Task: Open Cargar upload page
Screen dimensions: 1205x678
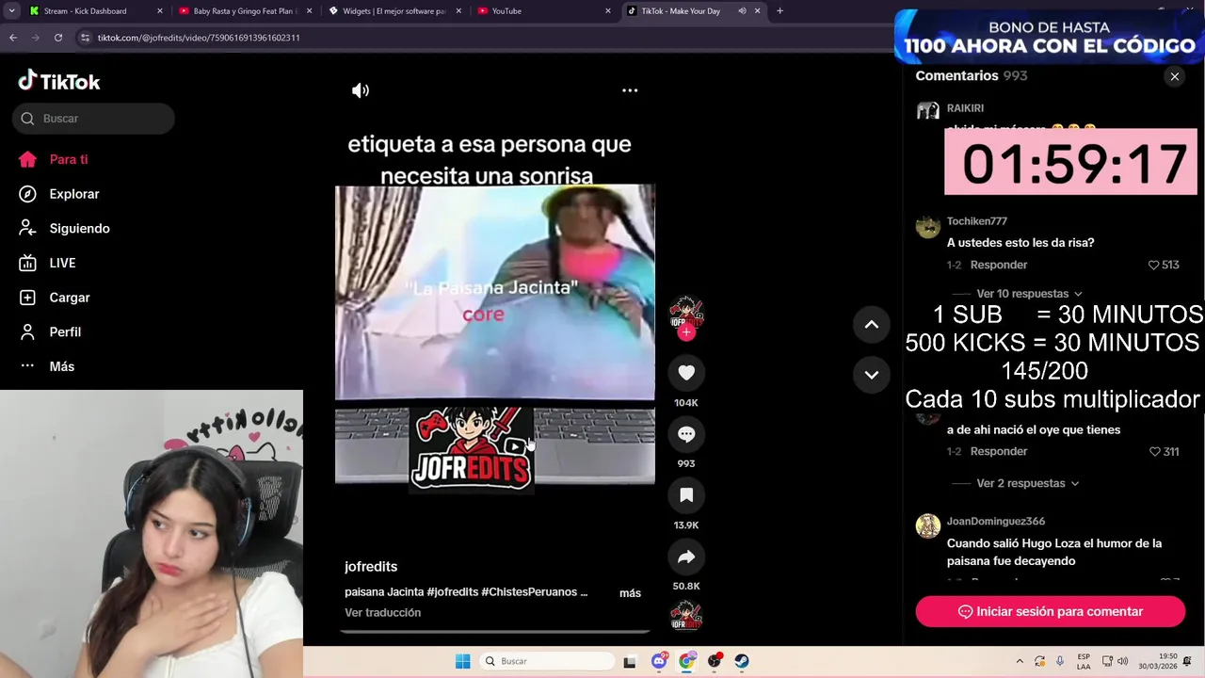Action: click(56, 298)
